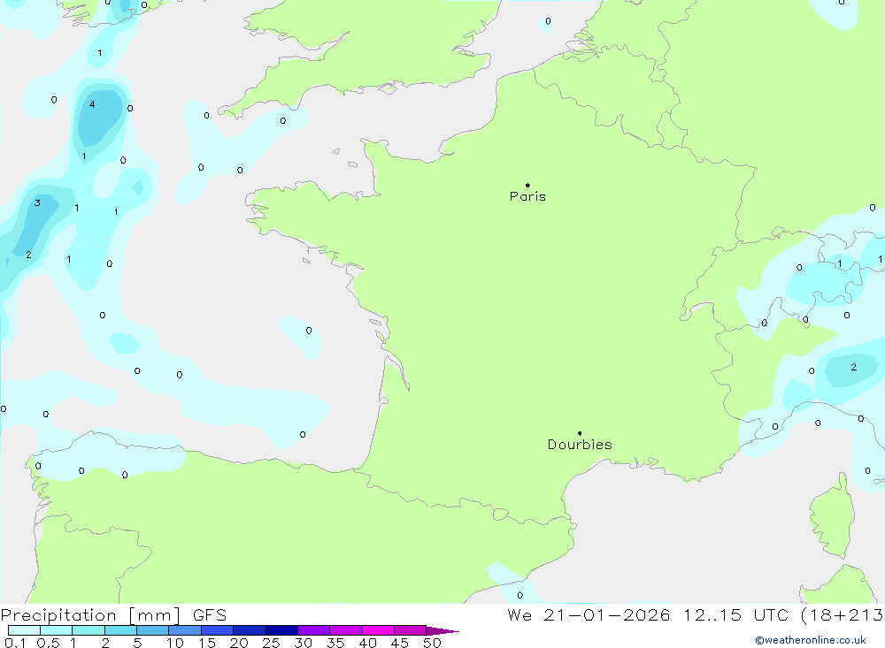Pick the 30–35 mm purple legend swatch
Image resolution: width=885 pixels, height=648 pixels.
coord(313,630)
